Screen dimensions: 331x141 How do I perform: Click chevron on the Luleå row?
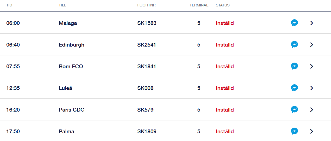(x=312, y=88)
